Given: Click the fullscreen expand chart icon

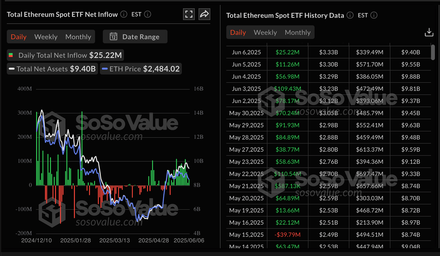Looking at the screenshot, I should [189, 14].
